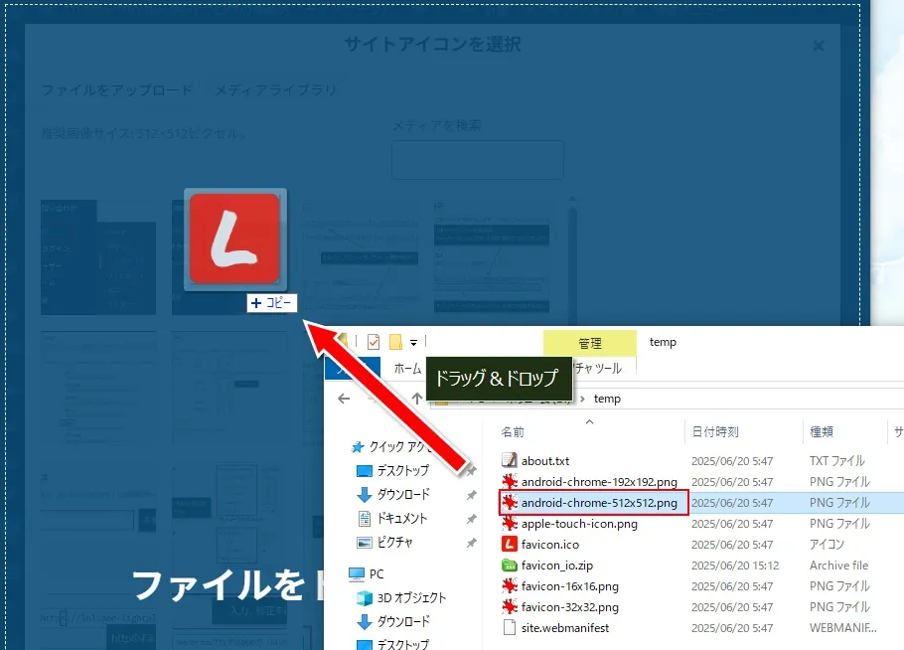The width and height of the screenshot is (904, 650).
Task: Select the android-chrome-512x512.png file
Action: [599, 503]
